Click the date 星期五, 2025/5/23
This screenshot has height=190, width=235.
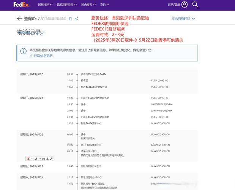[x=32, y=166]
